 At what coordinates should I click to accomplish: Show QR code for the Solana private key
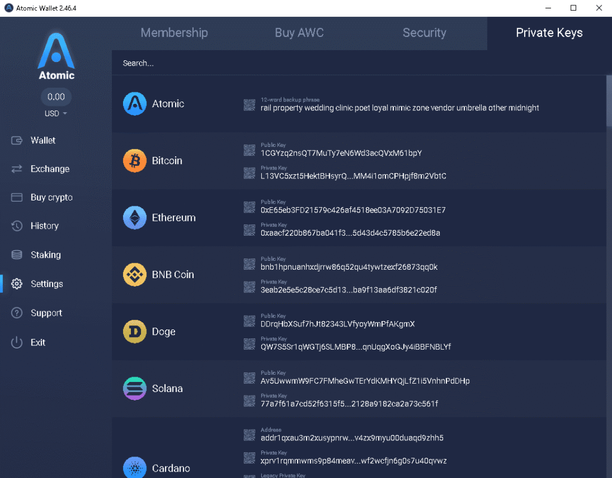point(249,400)
